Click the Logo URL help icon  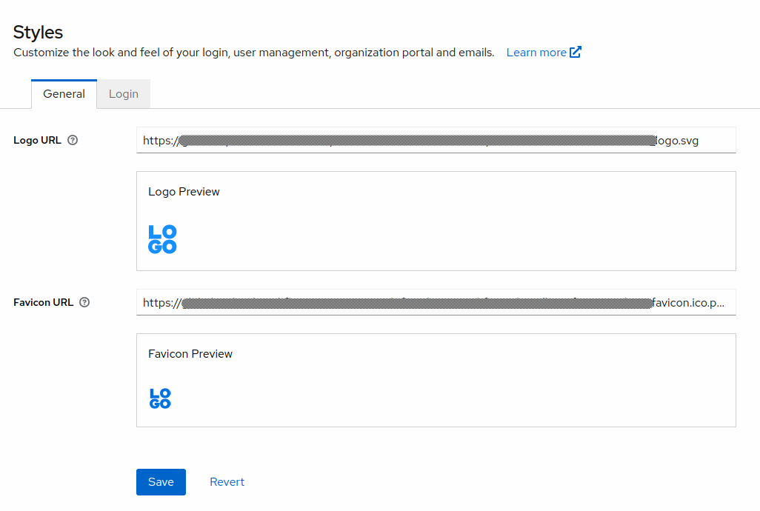(73, 140)
